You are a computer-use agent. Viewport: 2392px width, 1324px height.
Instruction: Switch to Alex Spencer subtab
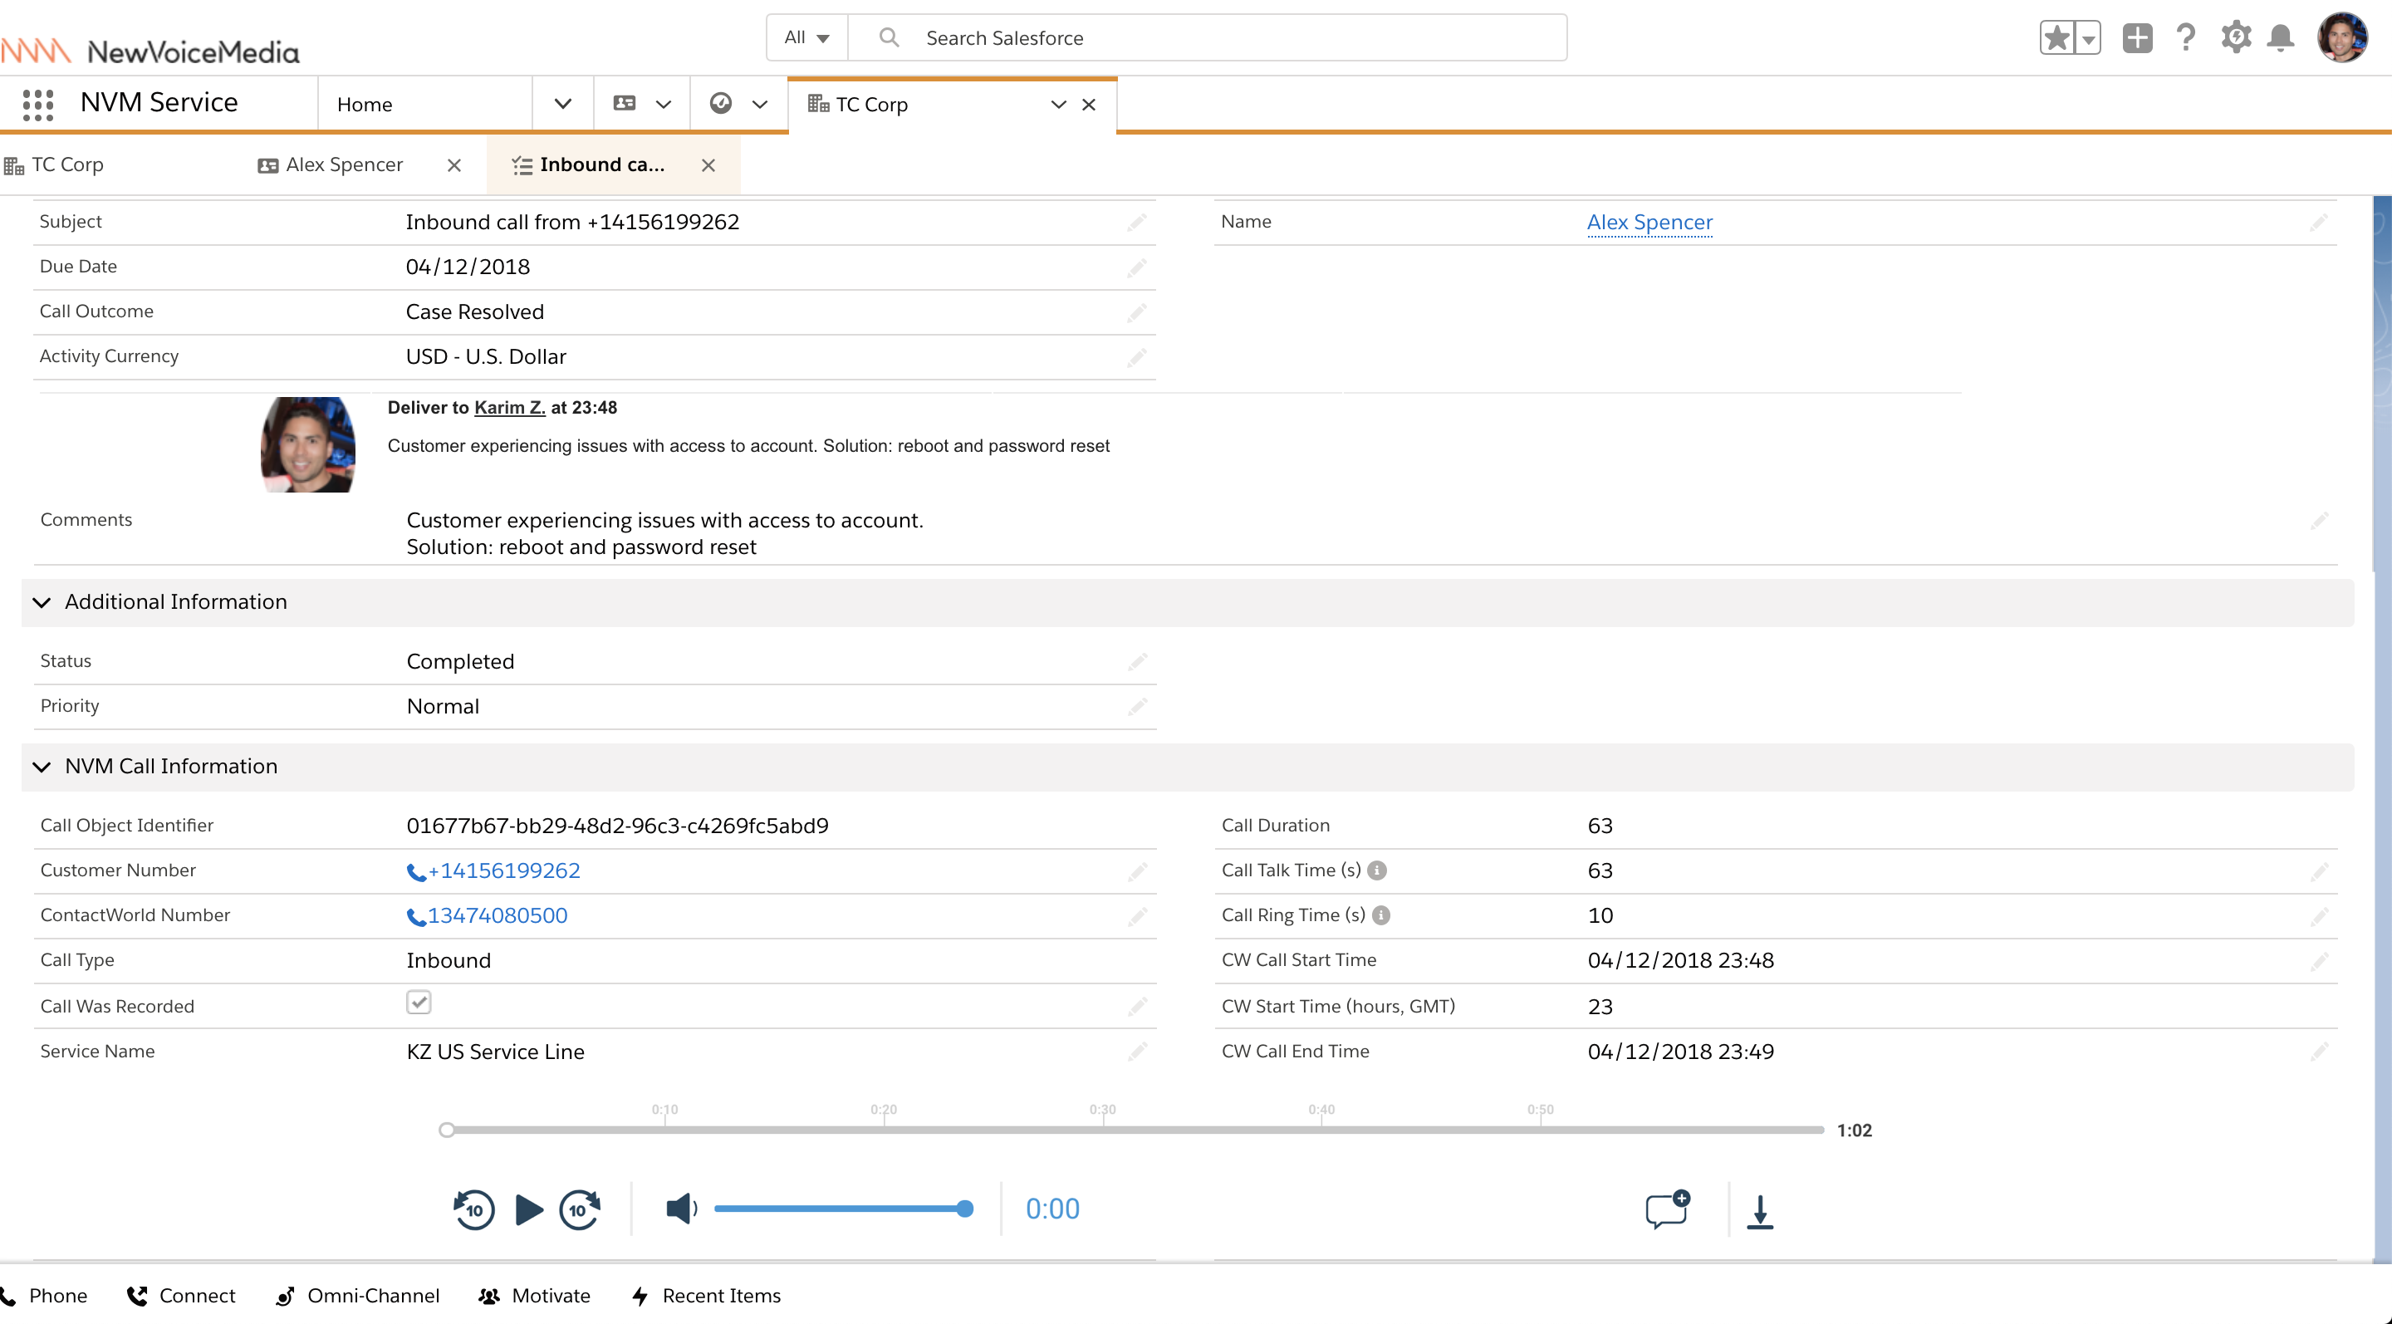coord(344,165)
